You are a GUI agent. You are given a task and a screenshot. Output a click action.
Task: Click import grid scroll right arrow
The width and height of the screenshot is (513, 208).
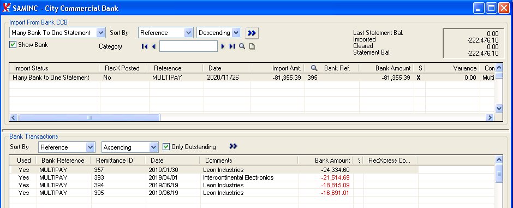[x=490, y=117]
